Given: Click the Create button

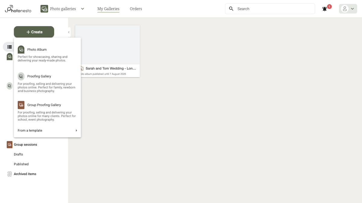Looking at the screenshot, I should [x=34, y=32].
